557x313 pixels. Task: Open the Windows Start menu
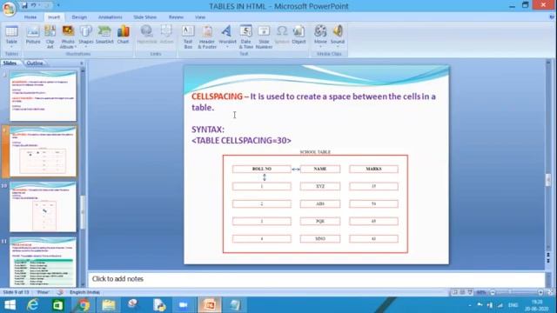coord(10,305)
